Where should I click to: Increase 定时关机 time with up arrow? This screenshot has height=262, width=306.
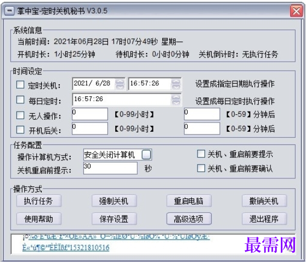(176, 81)
